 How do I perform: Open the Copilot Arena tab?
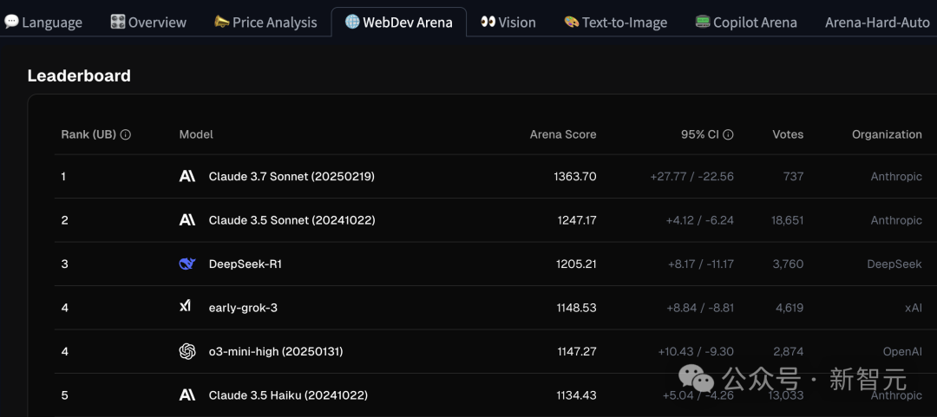(746, 23)
